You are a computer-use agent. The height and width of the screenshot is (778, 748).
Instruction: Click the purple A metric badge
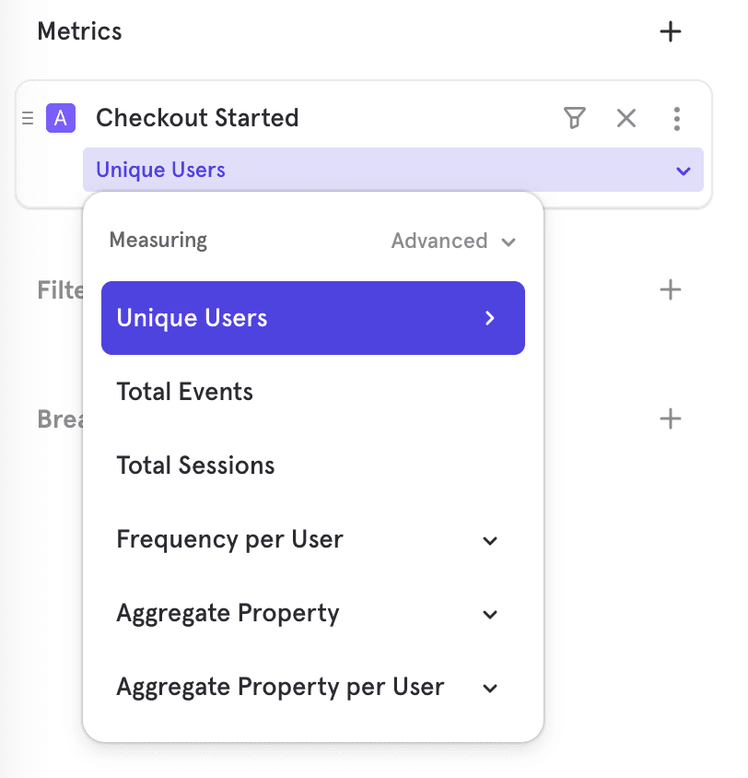[x=61, y=118]
